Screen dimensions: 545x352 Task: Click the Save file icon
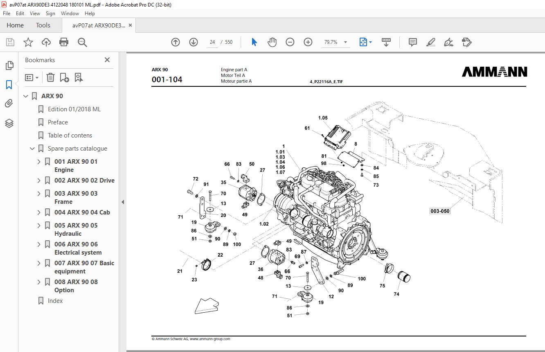tap(10, 42)
